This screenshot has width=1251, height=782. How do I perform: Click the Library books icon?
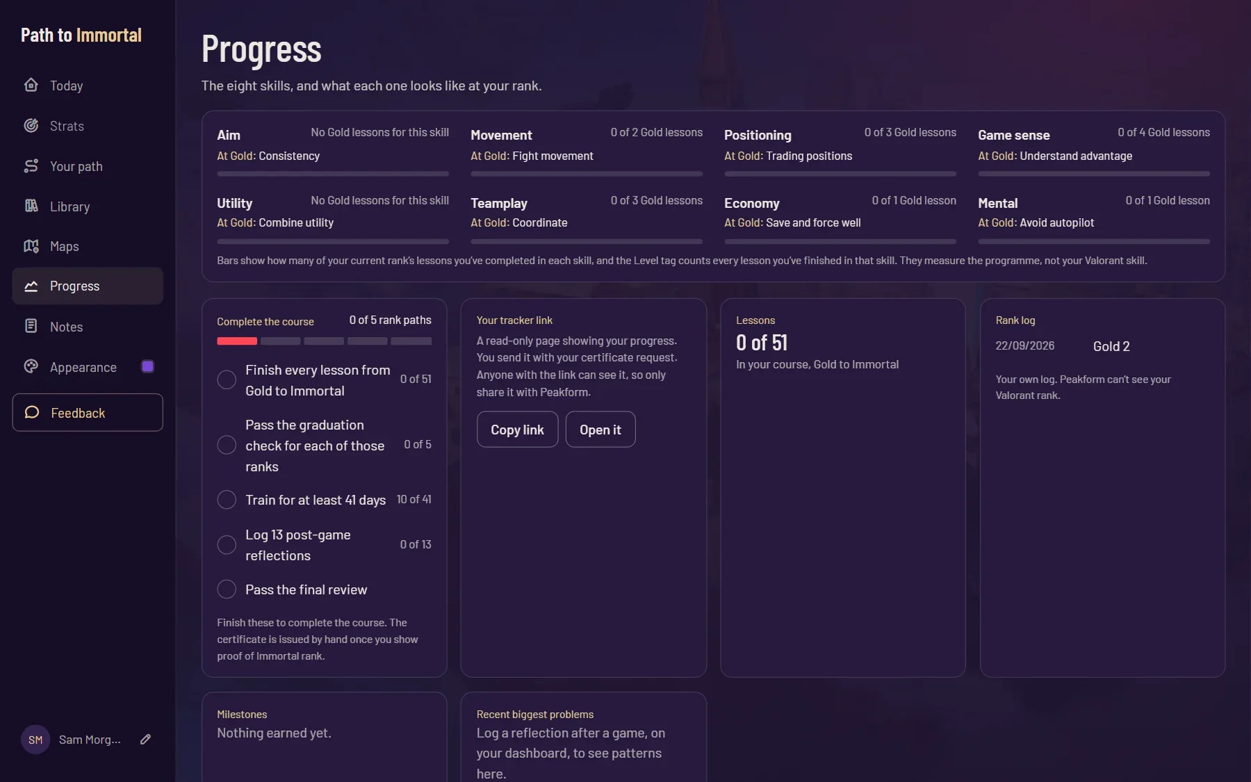point(31,206)
